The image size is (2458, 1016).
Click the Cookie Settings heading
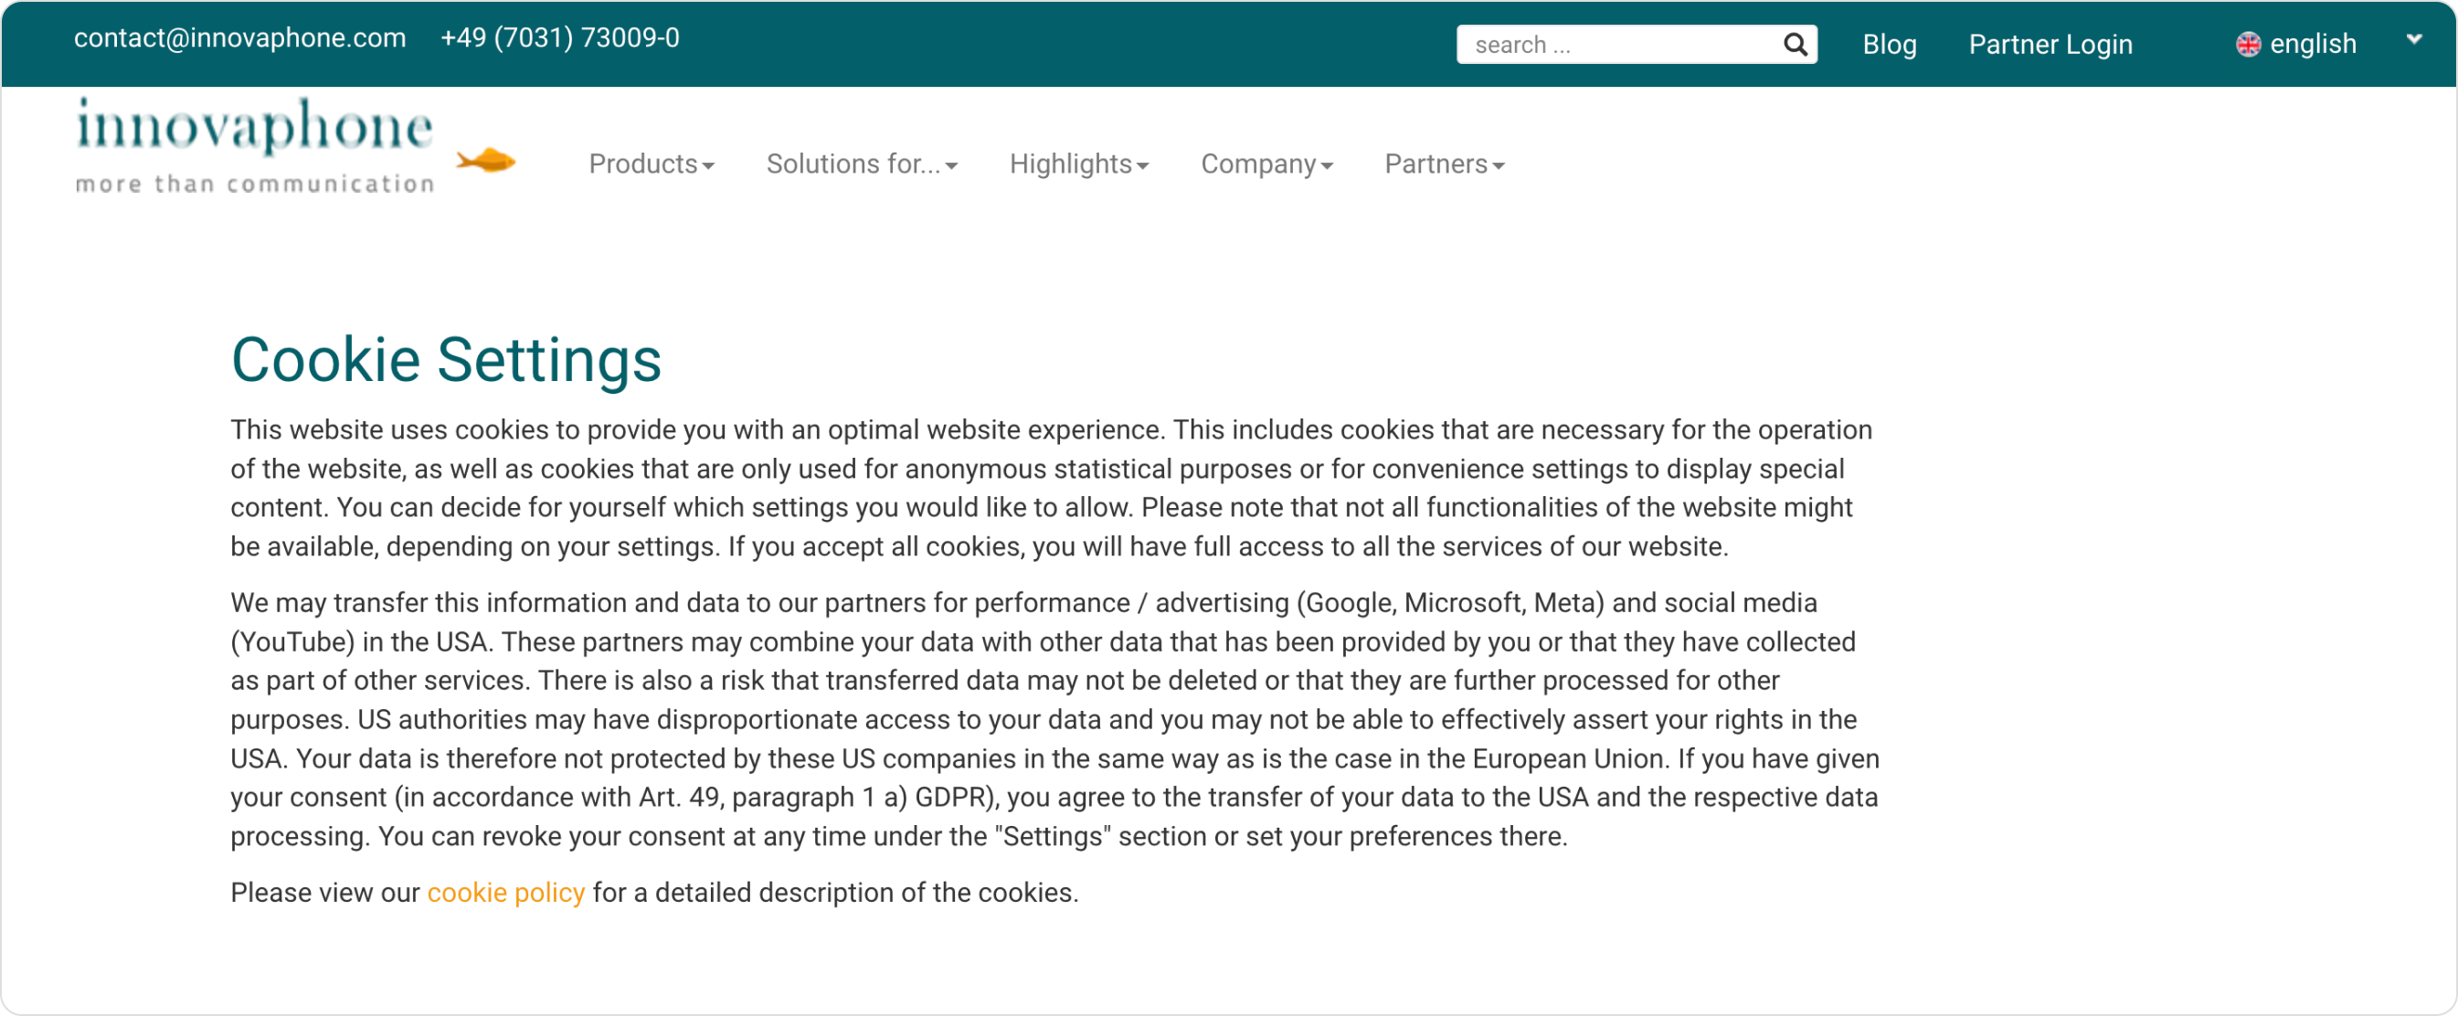pos(446,360)
